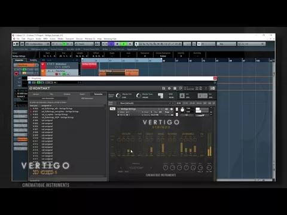This screenshot has width=287, height=215.
Task: Click the Record button in the Cubase transport toolbar
Action: [130, 44]
